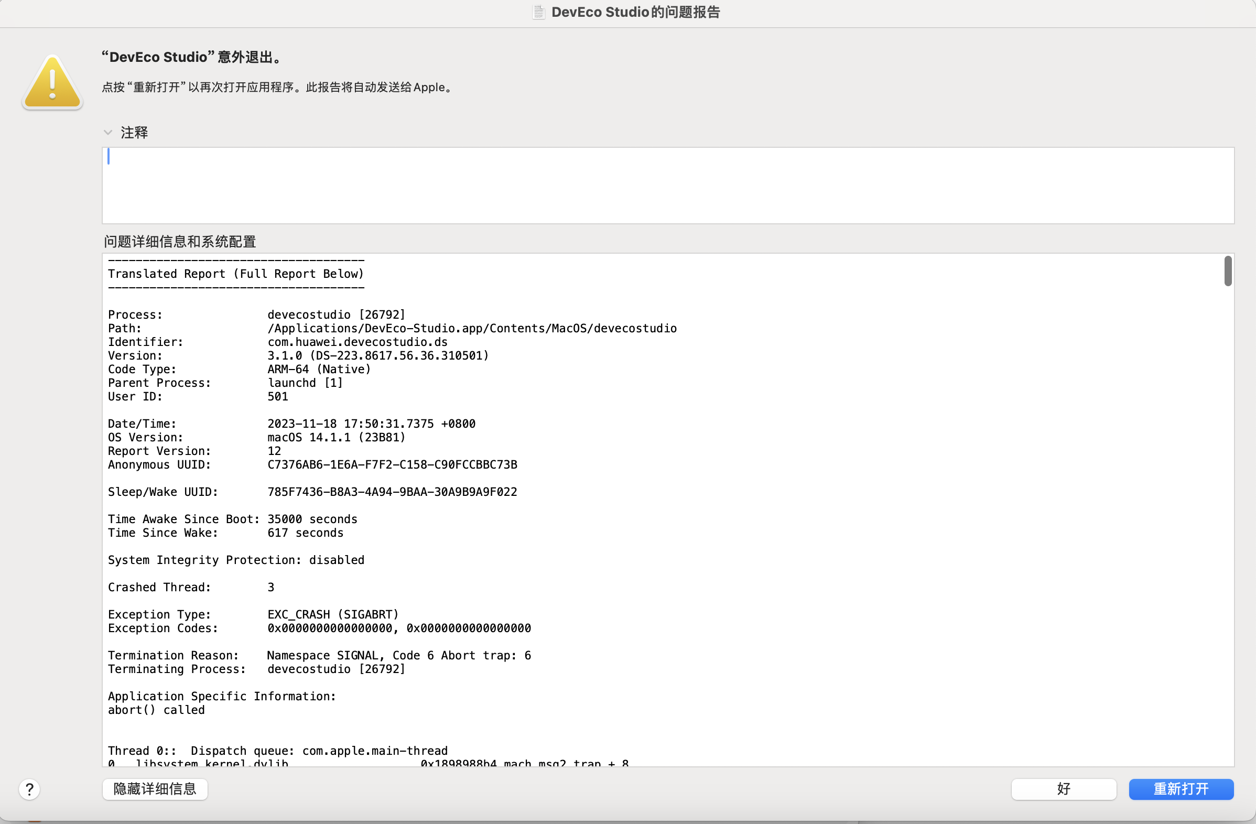Click the Terminating Process value 'devecostudio [26792]'
The image size is (1256, 824).
[336, 669]
